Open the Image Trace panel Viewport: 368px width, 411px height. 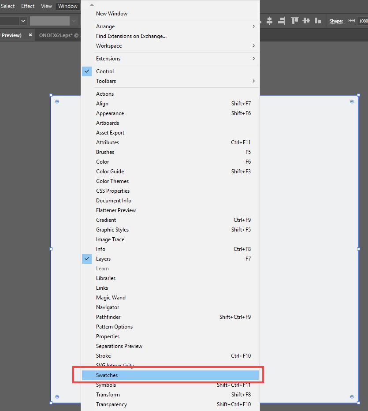point(170,239)
